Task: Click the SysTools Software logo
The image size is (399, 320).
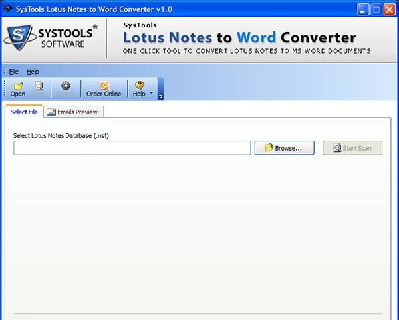Action: coord(51,38)
